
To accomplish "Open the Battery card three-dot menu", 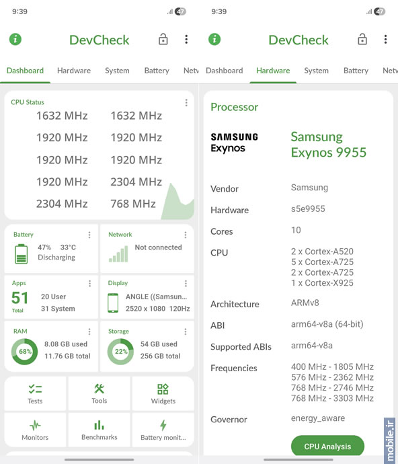I will pyautogui.click(x=89, y=235).
